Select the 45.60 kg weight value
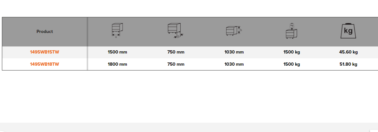The height and width of the screenshot is (132, 378). (348, 52)
